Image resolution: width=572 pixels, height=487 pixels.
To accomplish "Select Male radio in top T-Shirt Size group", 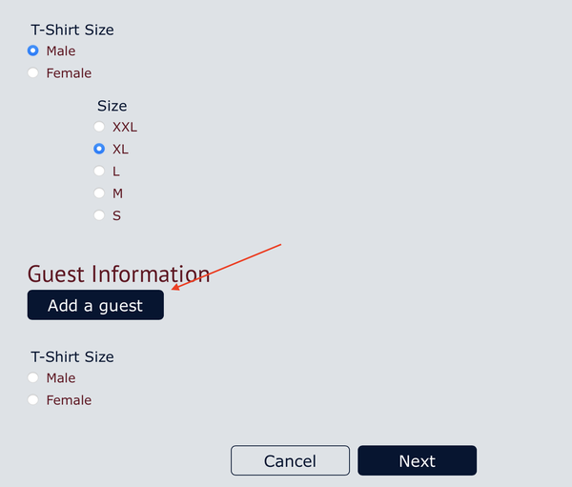I will click(x=33, y=51).
